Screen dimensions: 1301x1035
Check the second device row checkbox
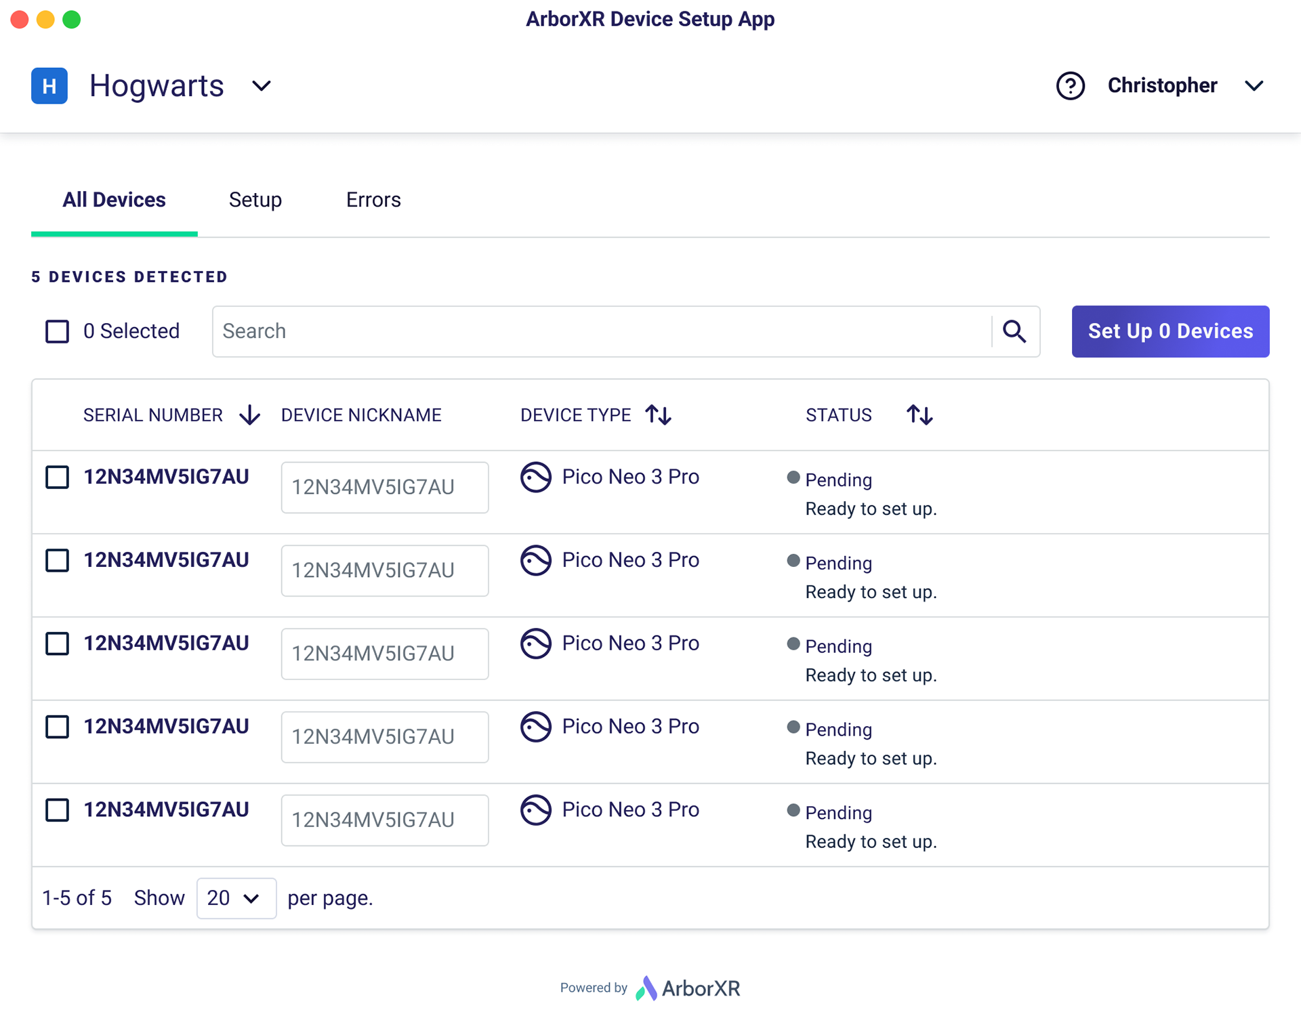point(57,560)
